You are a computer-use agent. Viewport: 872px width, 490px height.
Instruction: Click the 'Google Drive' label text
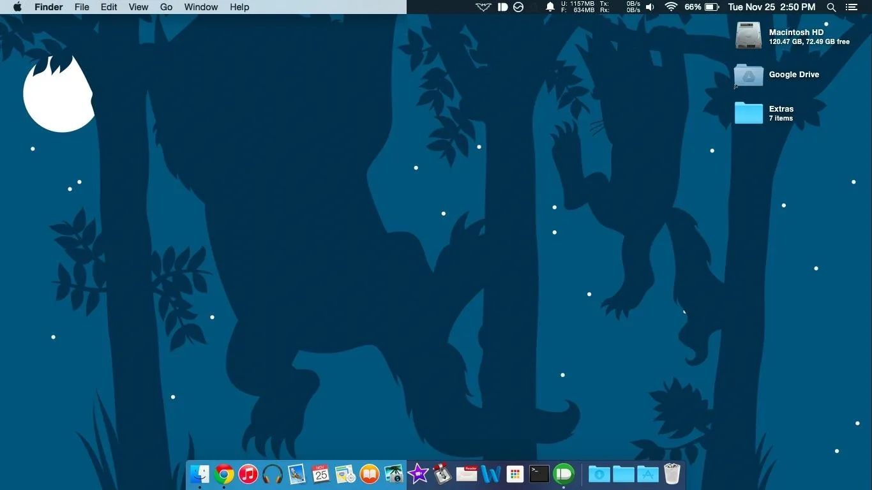click(794, 75)
